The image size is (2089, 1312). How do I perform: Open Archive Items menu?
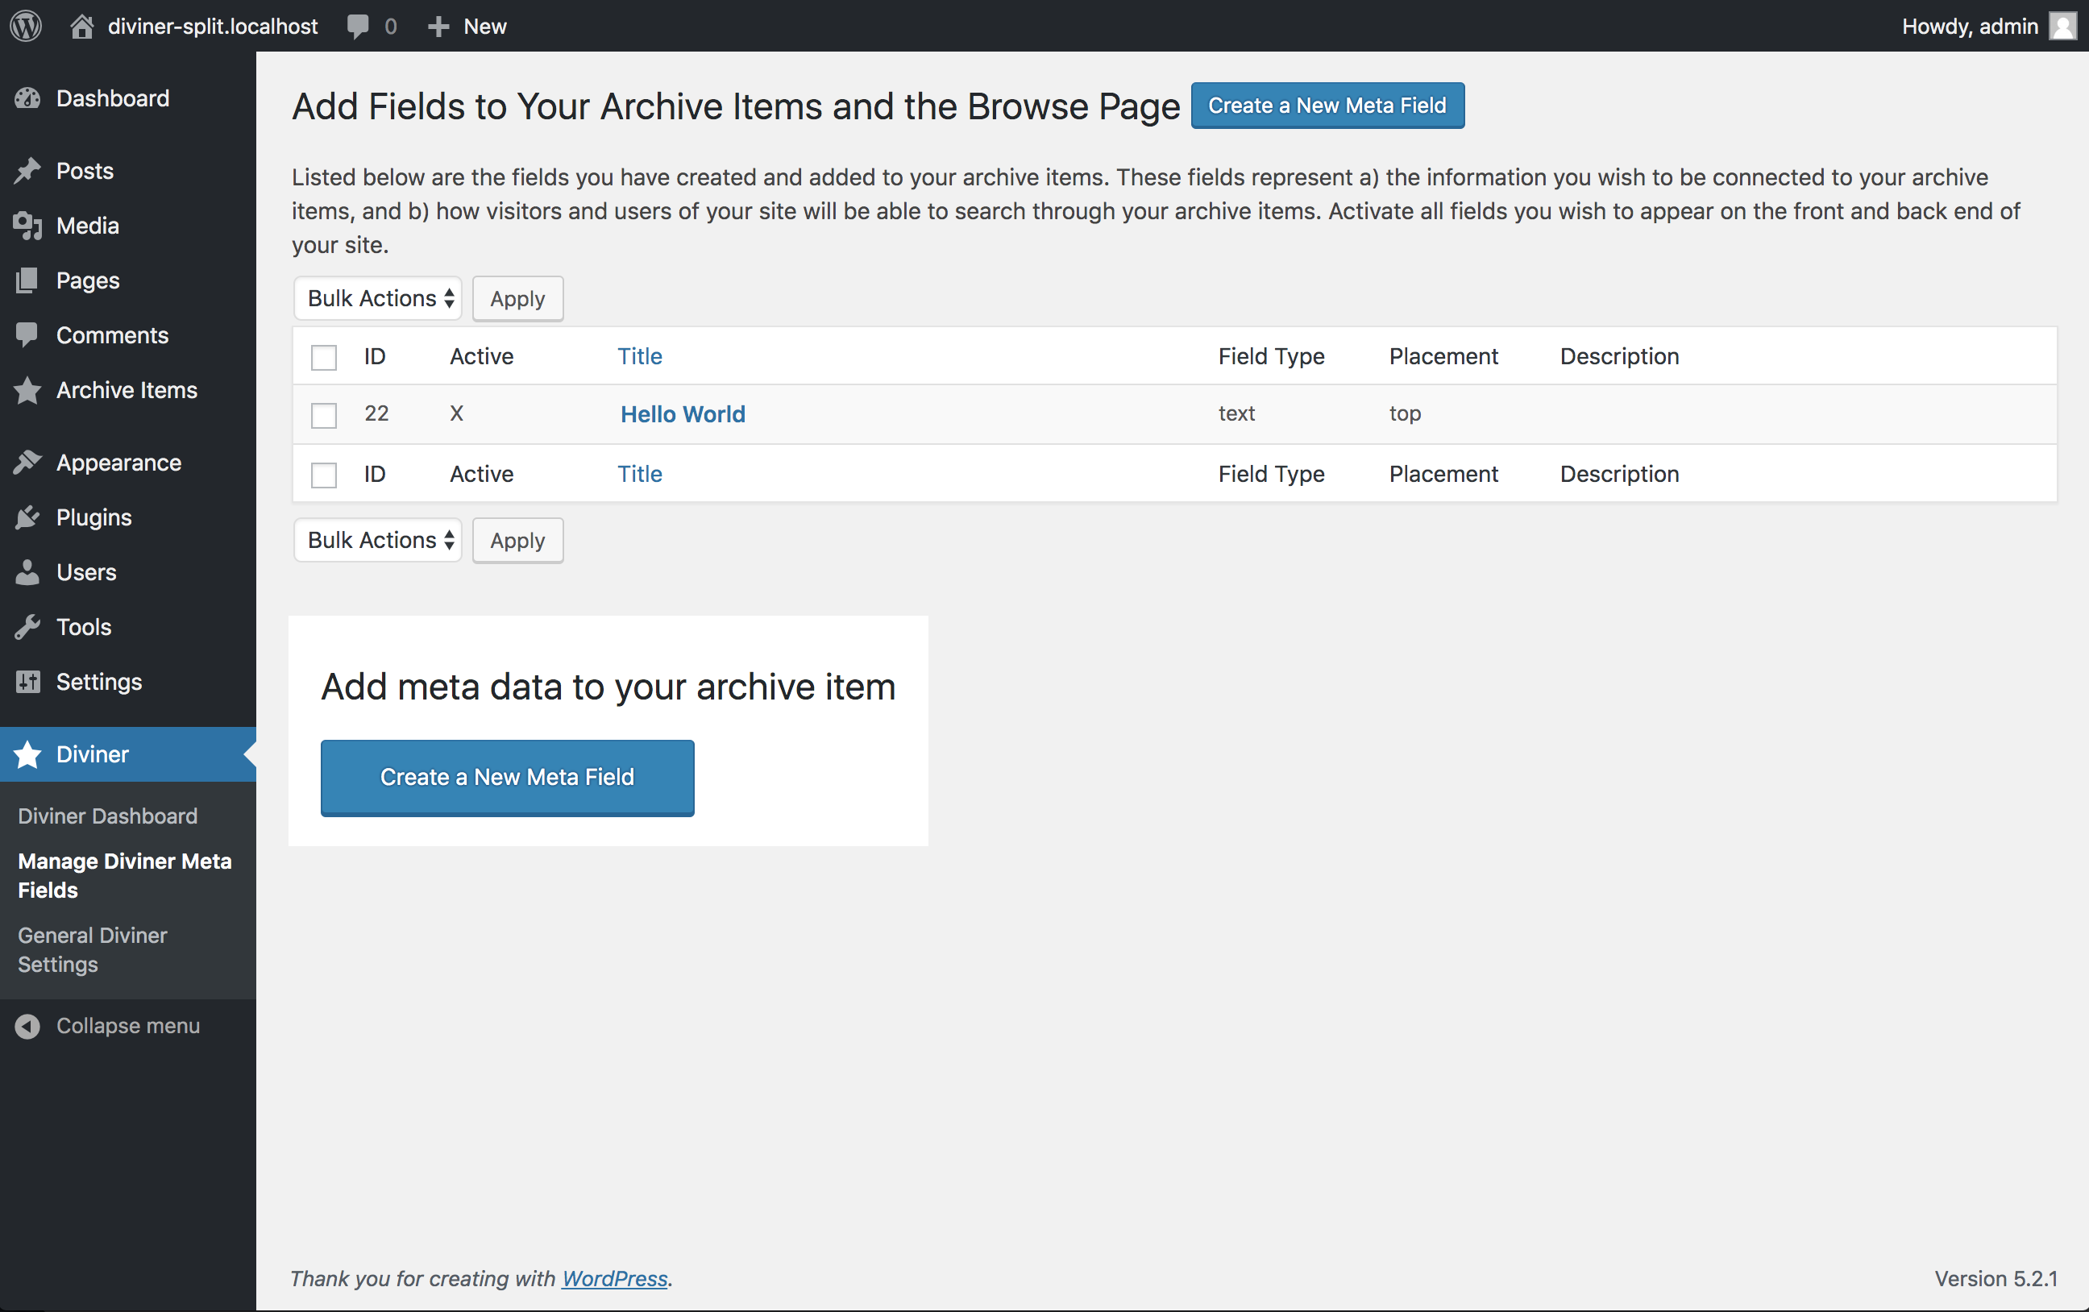pyautogui.click(x=127, y=391)
